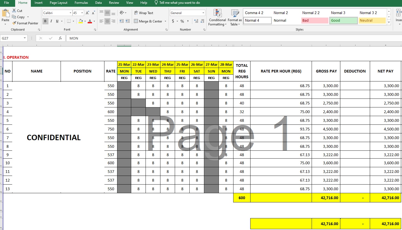Increase the cell indent

click(x=128, y=21)
